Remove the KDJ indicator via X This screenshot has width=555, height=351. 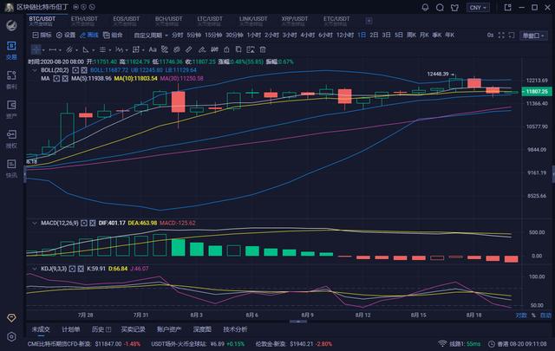[x=81, y=269]
